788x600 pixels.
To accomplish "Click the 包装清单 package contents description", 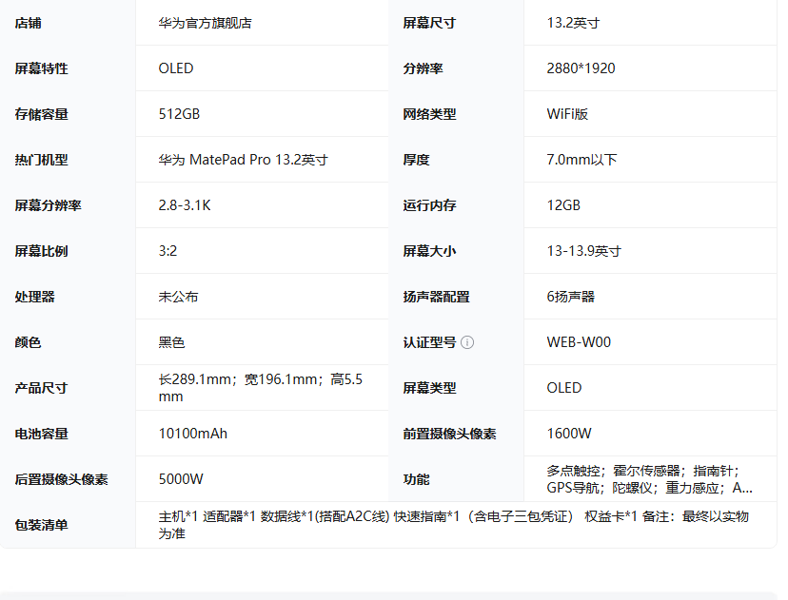I will click(453, 525).
